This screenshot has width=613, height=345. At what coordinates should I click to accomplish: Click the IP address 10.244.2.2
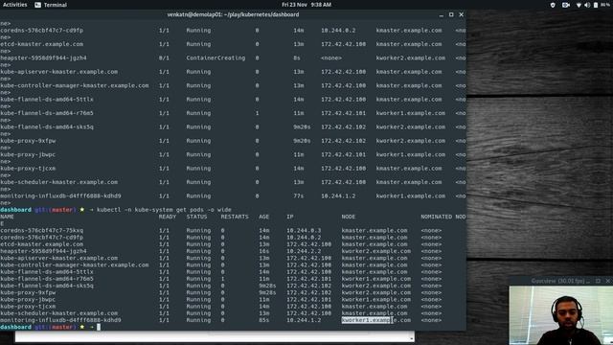(304, 251)
